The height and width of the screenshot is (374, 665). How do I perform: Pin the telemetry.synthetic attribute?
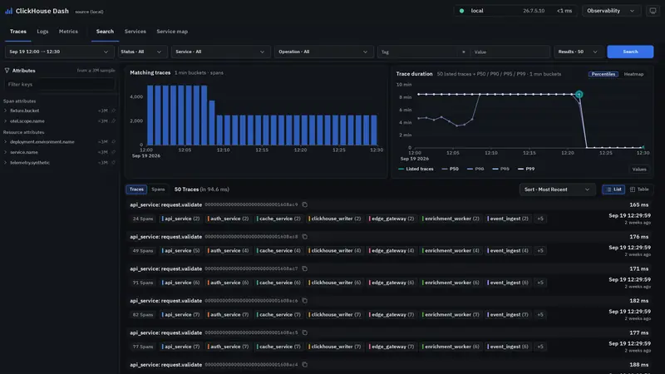click(x=114, y=162)
